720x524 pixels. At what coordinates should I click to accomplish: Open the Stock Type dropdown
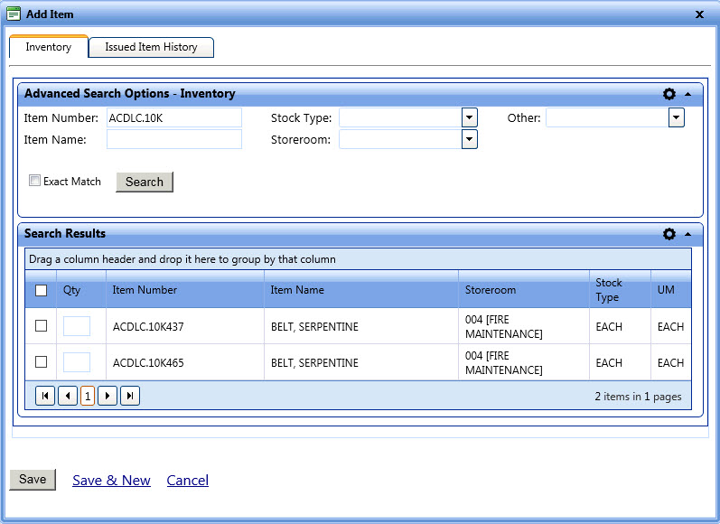click(469, 117)
